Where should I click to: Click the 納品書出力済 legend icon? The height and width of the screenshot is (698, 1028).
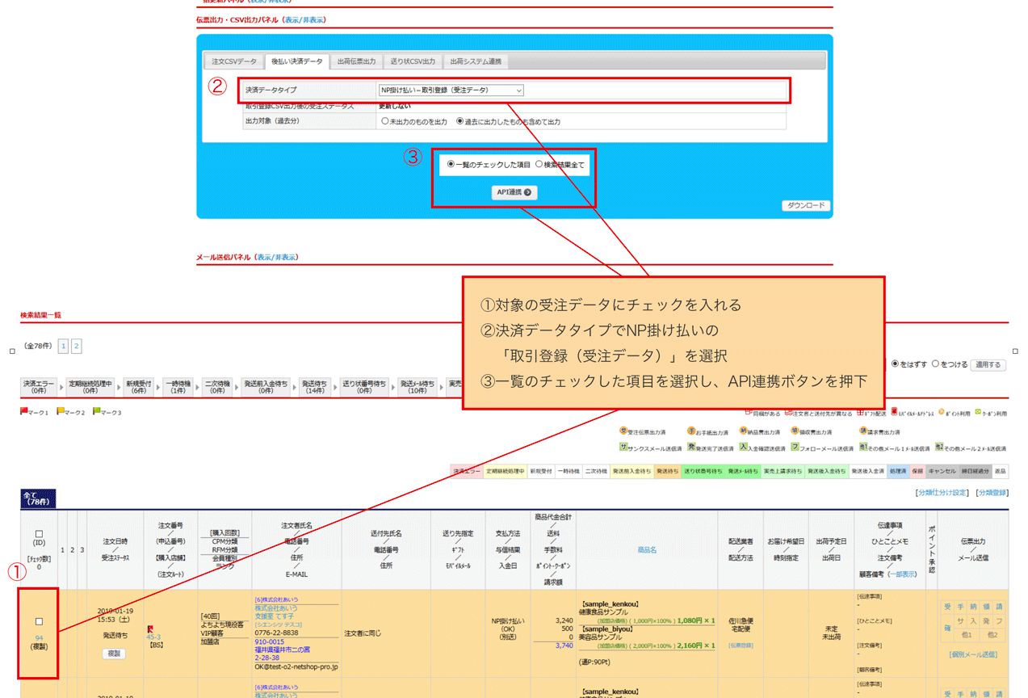click(743, 431)
